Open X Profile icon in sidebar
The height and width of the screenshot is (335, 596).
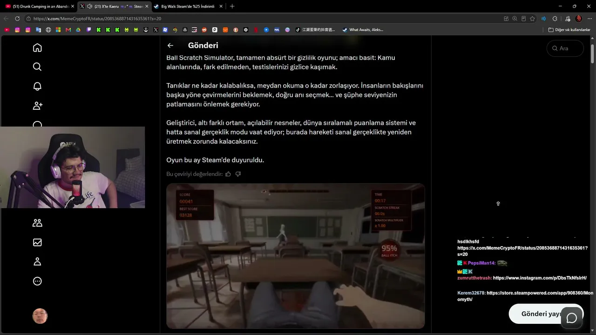click(37, 261)
